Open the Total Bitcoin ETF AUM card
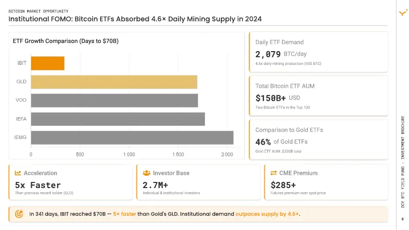Image resolution: width=409 pixels, height=230 pixels. coord(319,96)
